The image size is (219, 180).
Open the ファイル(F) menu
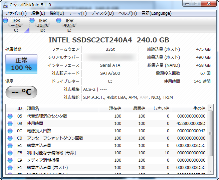tap(16, 13)
